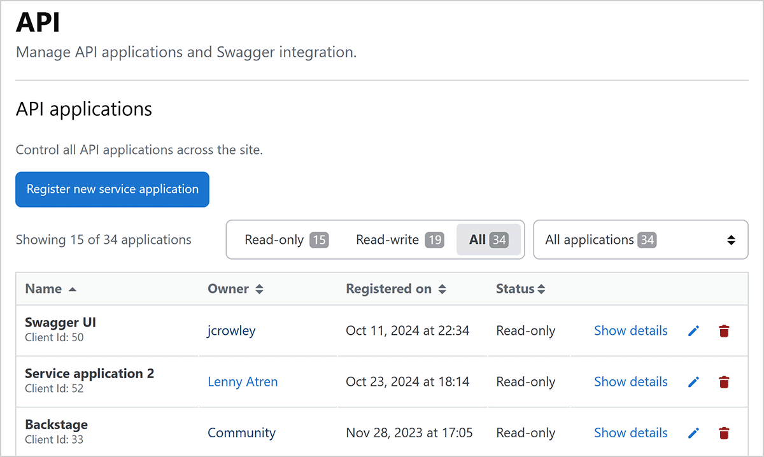Edit the Swagger UI application

click(x=694, y=331)
